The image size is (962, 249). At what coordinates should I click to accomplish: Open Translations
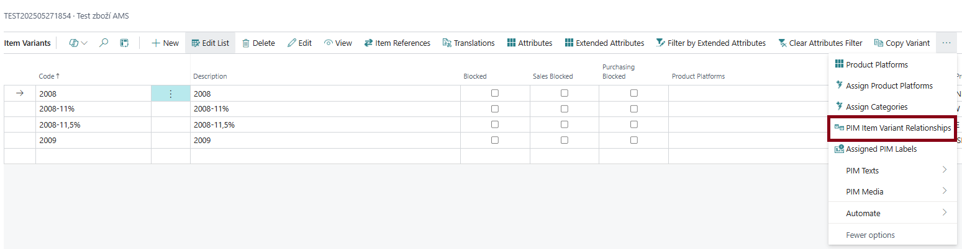point(468,43)
